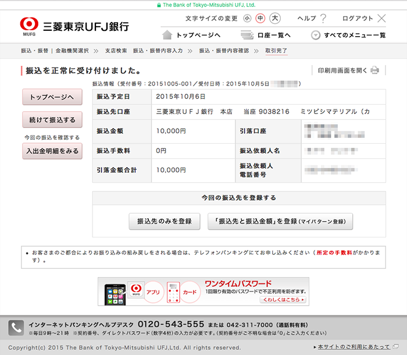Click the card stack icon for 口座一覧
407x355 pixels.
point(247,35)
